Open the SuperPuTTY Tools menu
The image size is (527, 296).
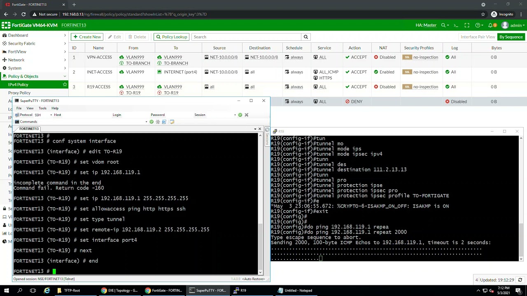point(42,108)
